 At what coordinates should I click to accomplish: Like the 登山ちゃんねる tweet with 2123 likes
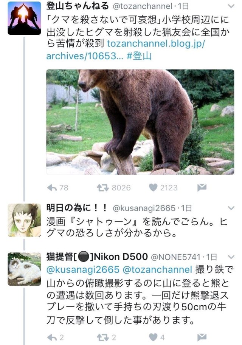[153, 187]
